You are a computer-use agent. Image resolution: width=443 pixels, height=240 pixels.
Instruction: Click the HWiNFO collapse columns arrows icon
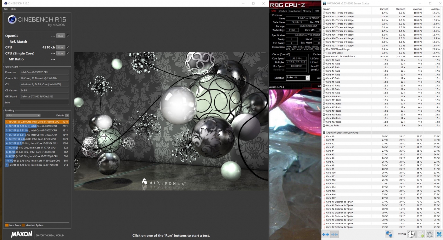(x=334, y=234)
